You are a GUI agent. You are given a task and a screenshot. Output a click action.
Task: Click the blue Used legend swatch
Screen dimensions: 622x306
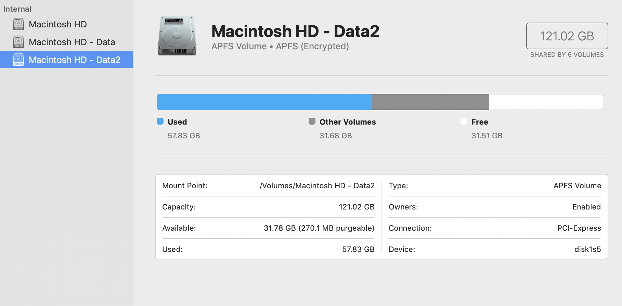click(x=160, y=122)
